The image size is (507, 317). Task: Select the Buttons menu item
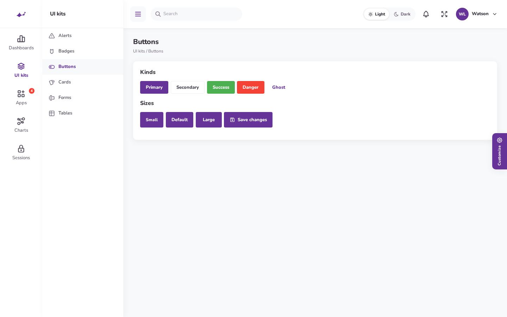[x=83, y=67]
